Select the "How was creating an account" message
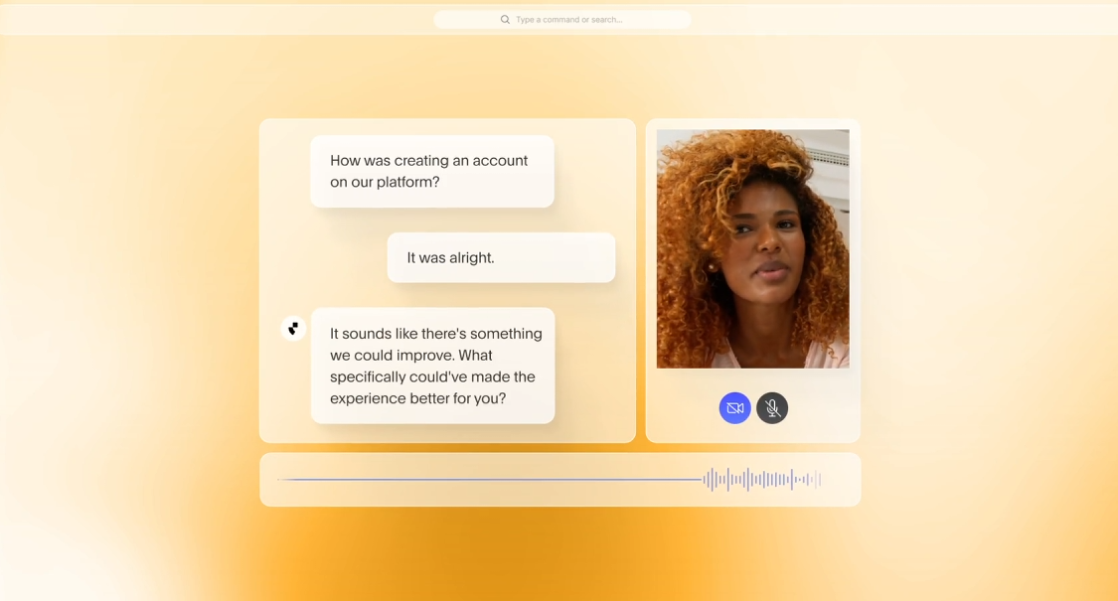Viewport: 1118px width, 601px height. coord(431,171)
